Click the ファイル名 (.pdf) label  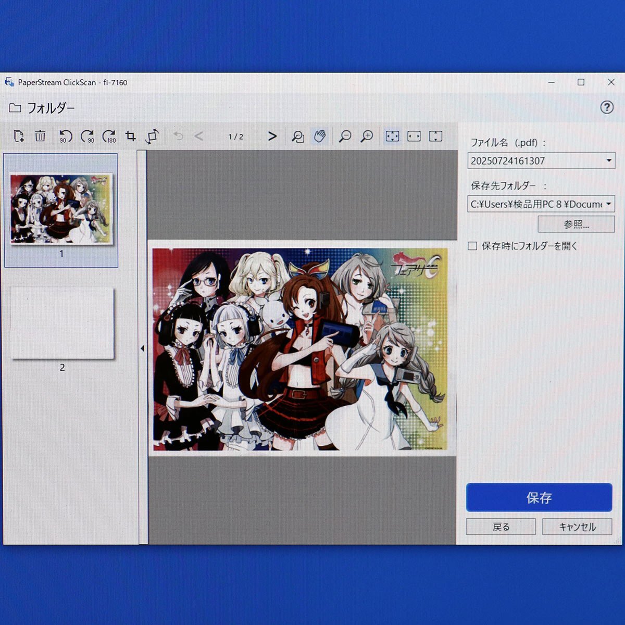pos(508,143)
